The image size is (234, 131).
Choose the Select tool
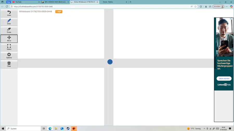(9, 47)
